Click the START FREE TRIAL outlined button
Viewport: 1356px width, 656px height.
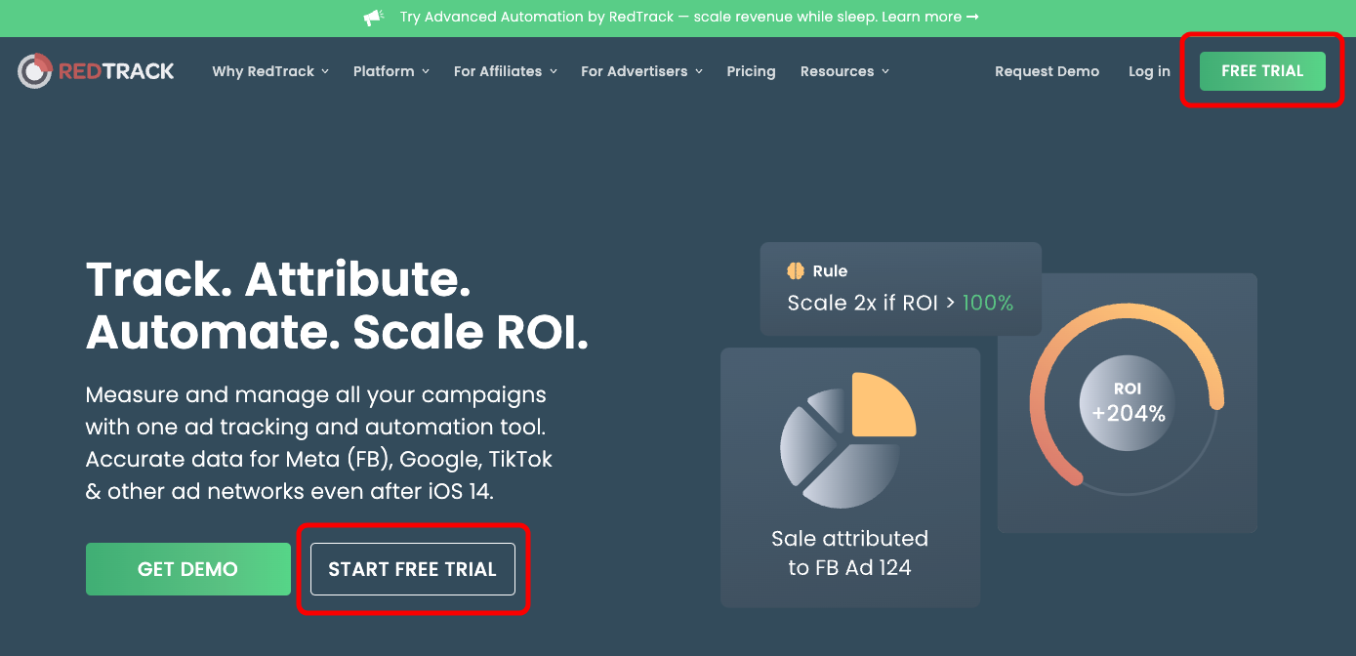412,569
